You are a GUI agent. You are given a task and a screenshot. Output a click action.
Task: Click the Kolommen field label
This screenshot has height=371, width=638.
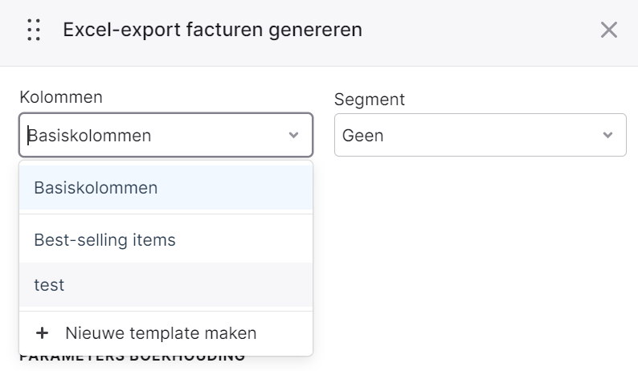coord(61,97)
